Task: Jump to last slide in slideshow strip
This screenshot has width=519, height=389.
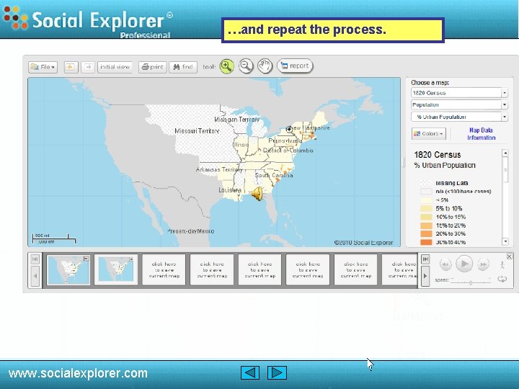Action: tap(425, 259)
